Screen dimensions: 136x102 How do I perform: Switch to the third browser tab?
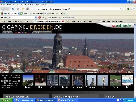[81, 21]
